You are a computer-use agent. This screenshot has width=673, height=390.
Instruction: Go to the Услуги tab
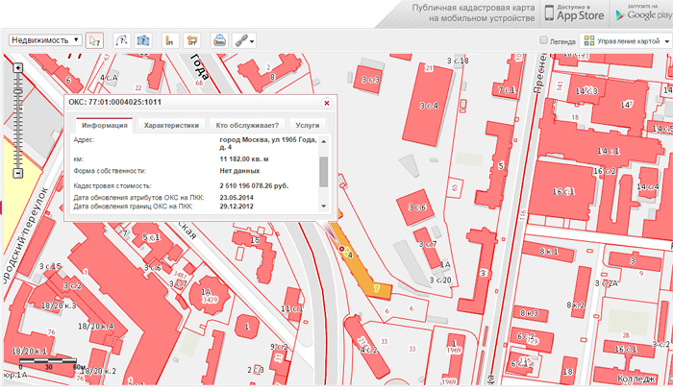[x=308, y=125]
